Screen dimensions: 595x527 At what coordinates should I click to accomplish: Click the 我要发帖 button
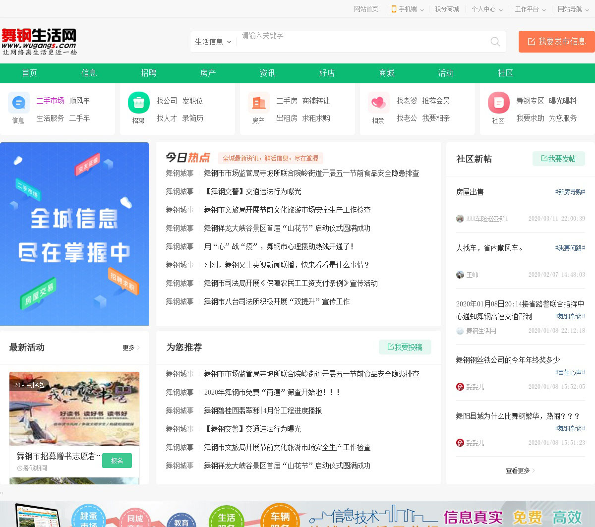pos(558,159)
